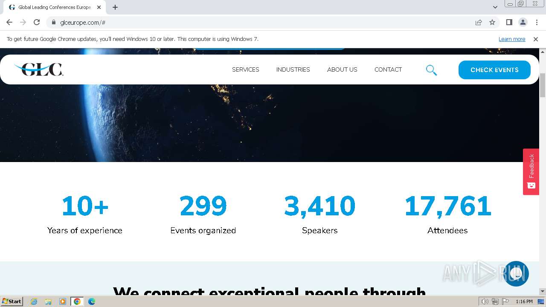
Task: Click the CHECK EVENTS button
Action: (x=494, y=70)
